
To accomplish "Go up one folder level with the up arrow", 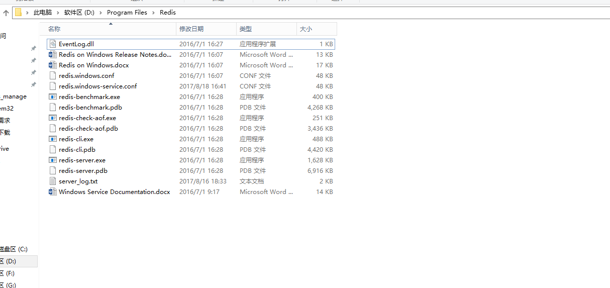I will click(6, 13).
